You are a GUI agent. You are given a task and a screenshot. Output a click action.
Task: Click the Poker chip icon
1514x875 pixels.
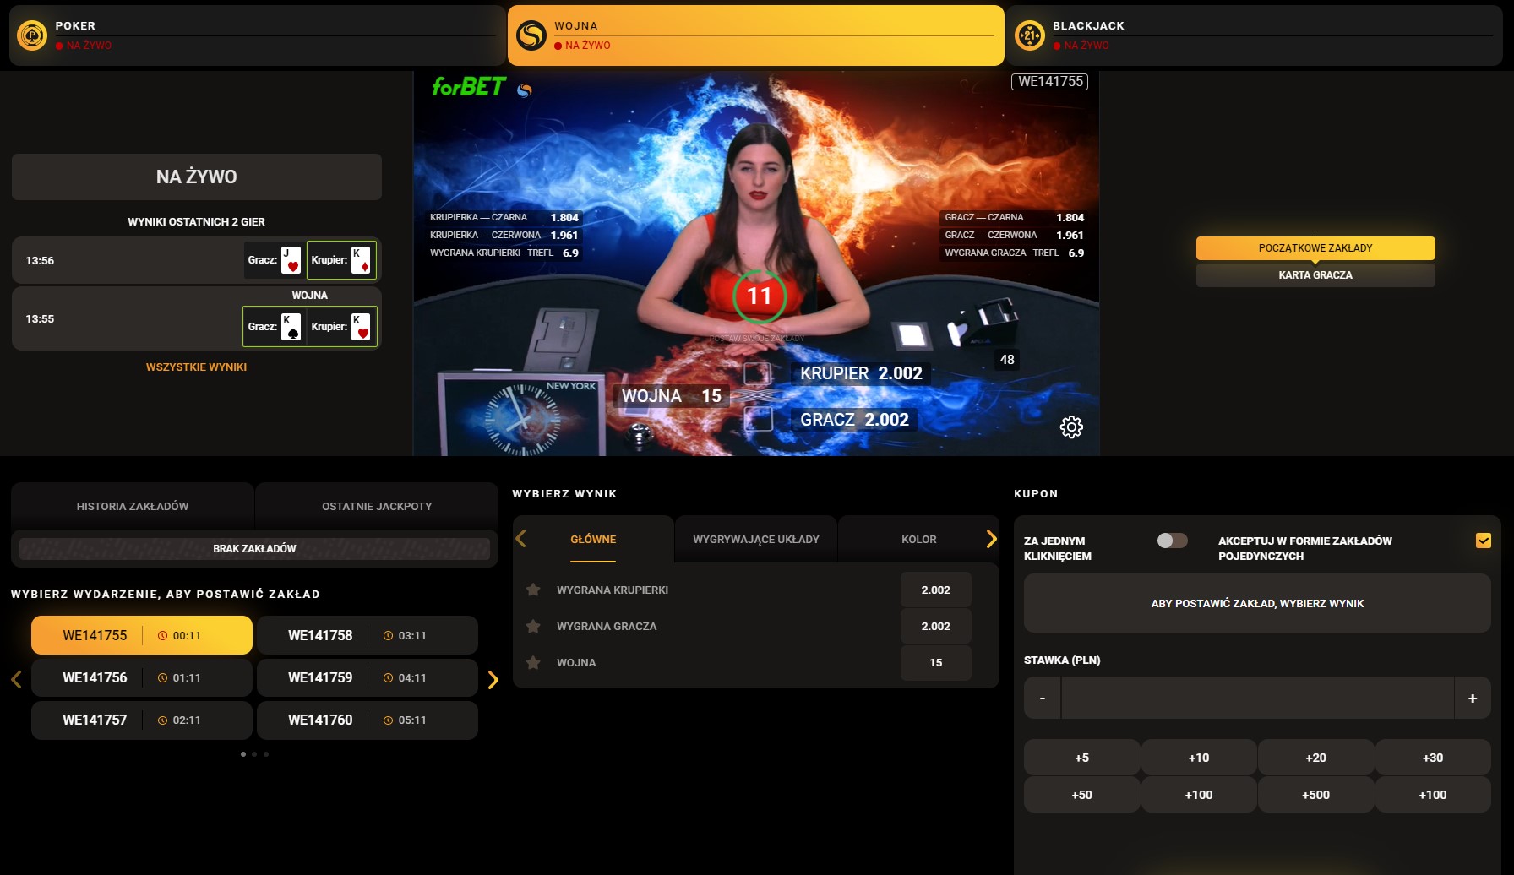pos(32,35)
